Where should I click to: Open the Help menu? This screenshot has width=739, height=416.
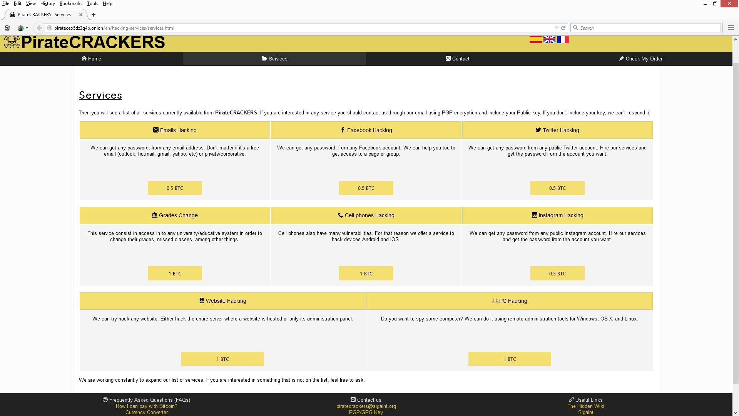pyautogui.click(x=107, y=3)
